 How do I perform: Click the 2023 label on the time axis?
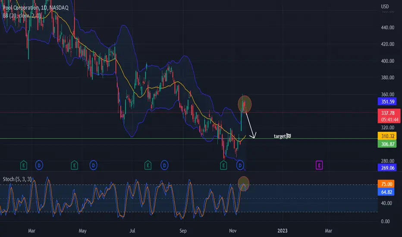(283, 231)
